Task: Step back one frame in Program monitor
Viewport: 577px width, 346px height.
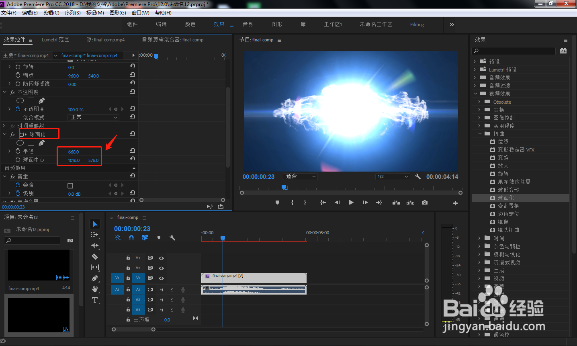Action: coord(337,203)
